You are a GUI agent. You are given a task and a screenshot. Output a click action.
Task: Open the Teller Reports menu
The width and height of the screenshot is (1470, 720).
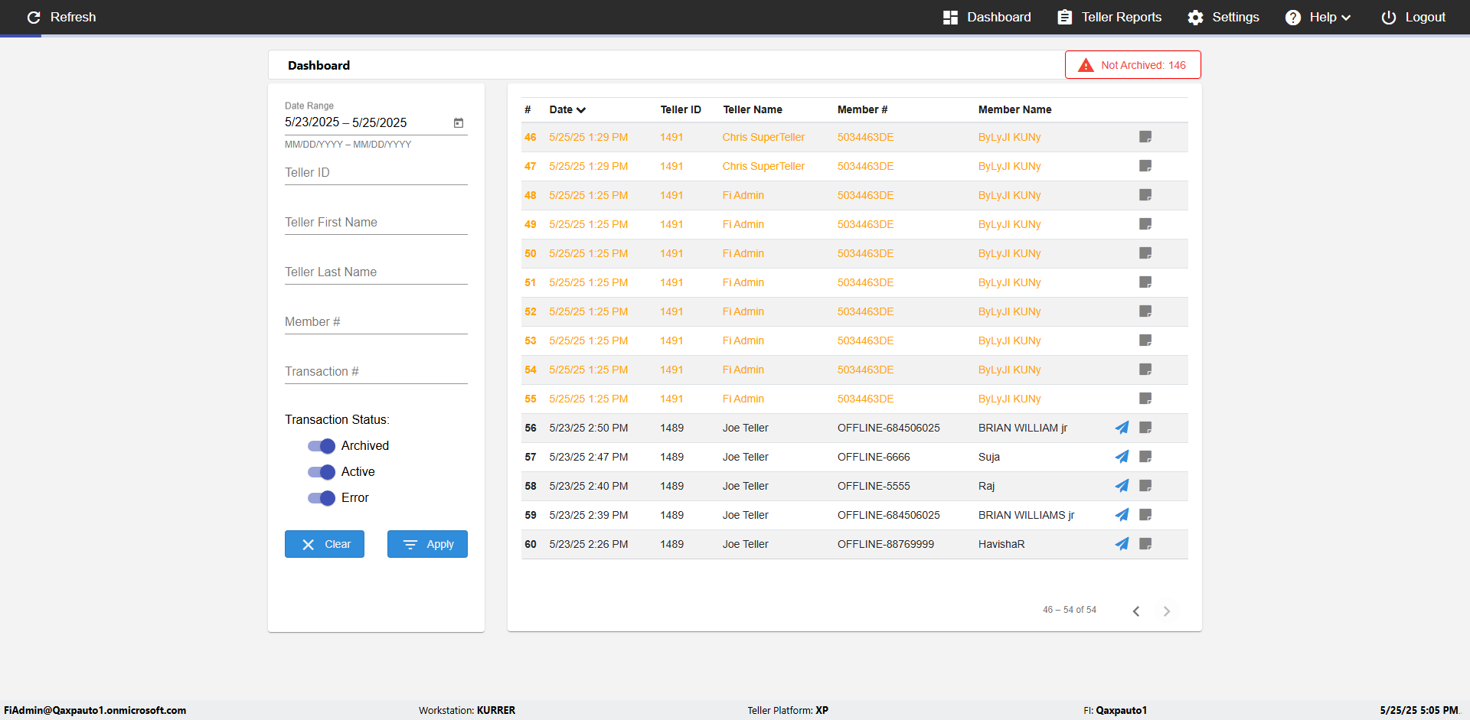click(1109, 17)
